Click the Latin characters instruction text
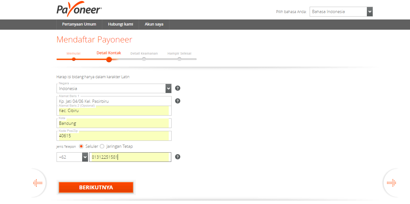The width and height of the screenshot is (410, 204). [93, 77]
